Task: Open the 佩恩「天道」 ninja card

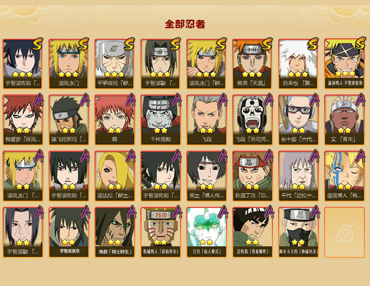Action: 252,64
